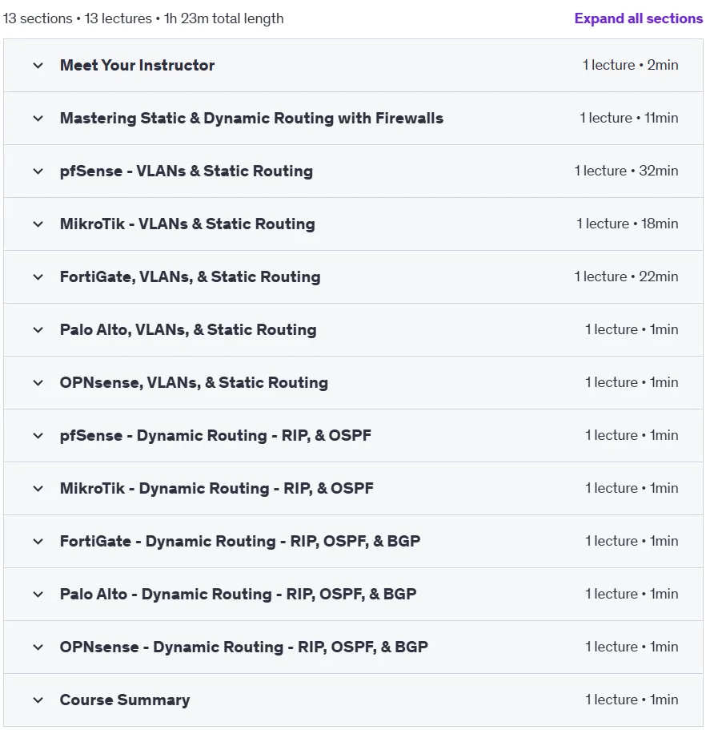Viewport: 706px width, 730px height.
Task: Open Palo Alto - Dynamic Routing - RIP, OSPF, & BGP title
Action: 238,594
